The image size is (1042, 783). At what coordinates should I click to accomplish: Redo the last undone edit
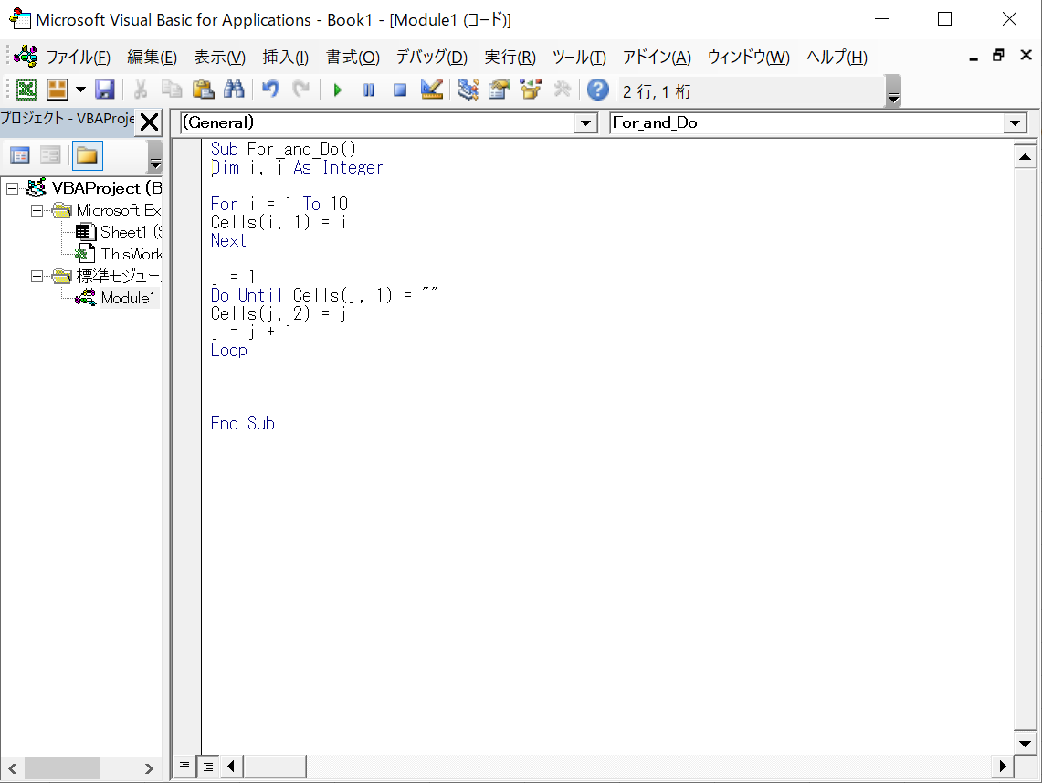tap(301, 89)
